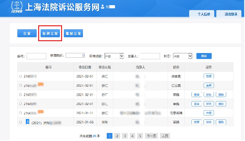Screen dimensions: 245x141
Task: Click the orange tag on the 同意诉调 row
Action: point(41,112)
